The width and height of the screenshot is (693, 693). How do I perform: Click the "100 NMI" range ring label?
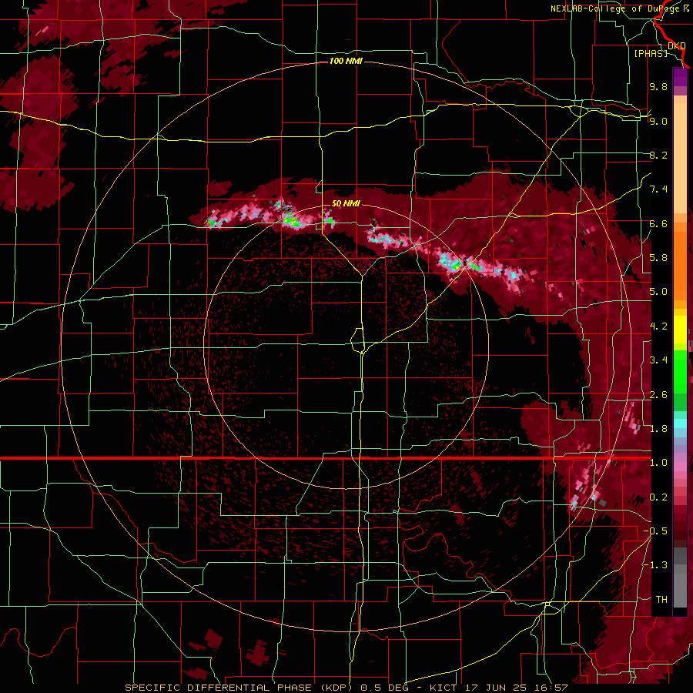tap(346, 61)
